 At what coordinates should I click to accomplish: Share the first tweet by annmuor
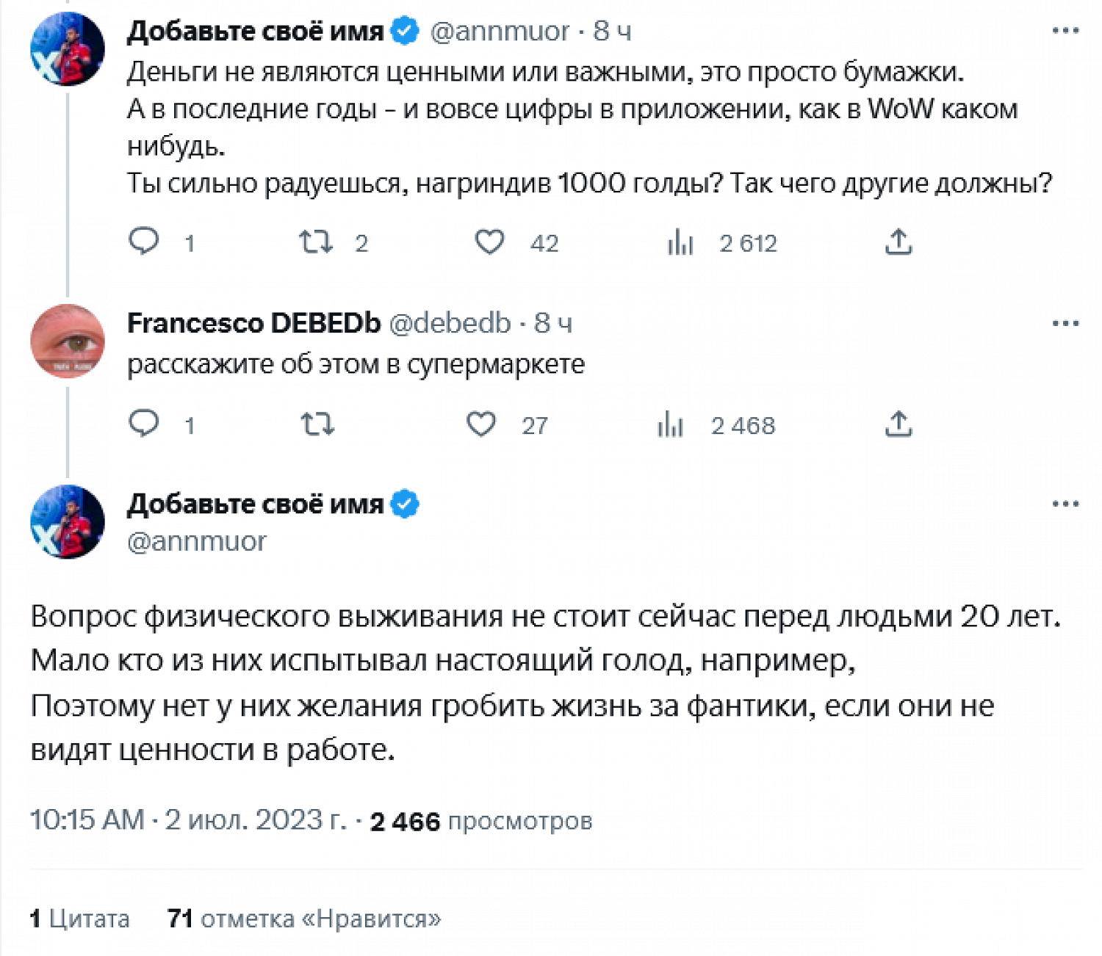(898, 242)
